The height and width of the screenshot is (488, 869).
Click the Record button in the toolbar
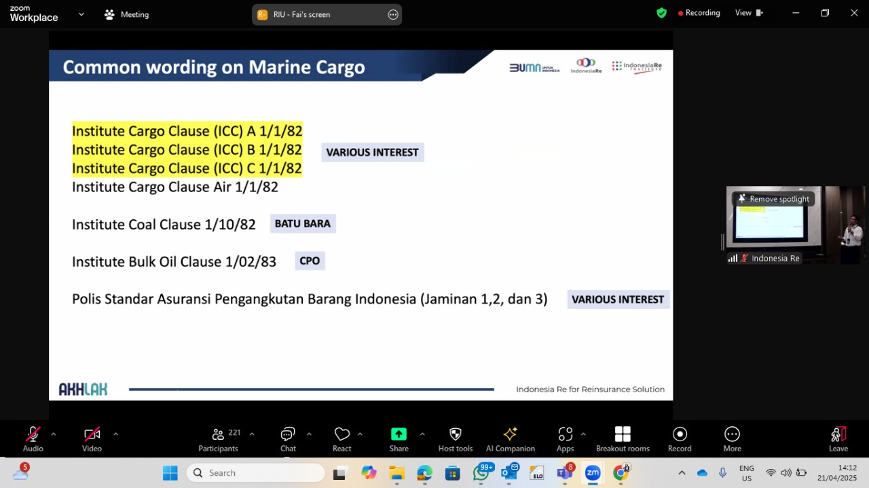[680, 439]
